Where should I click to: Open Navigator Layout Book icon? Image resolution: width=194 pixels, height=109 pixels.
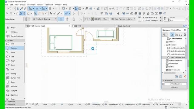[181, 35]
